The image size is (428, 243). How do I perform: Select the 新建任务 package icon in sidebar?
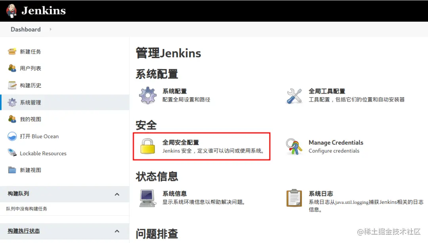tap(11, 51)
